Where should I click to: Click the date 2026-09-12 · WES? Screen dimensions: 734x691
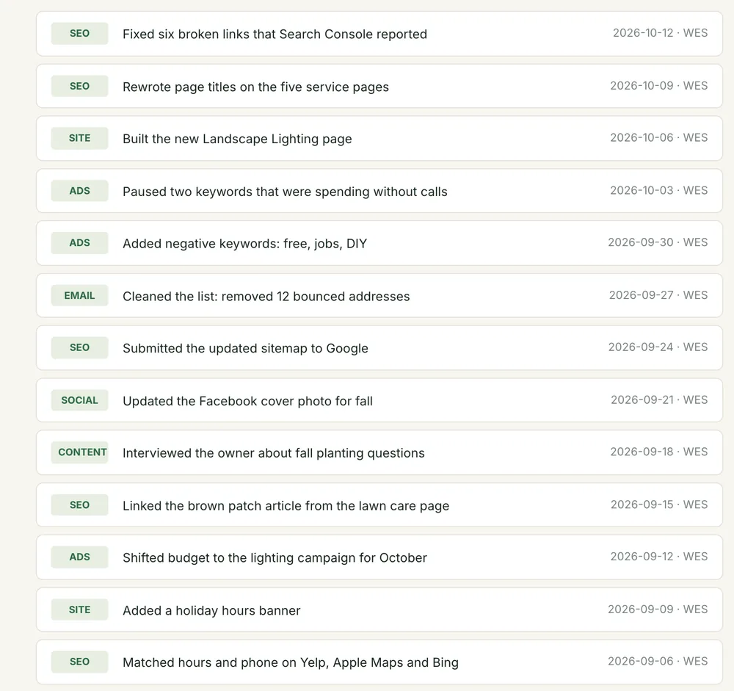coord(659,557)
